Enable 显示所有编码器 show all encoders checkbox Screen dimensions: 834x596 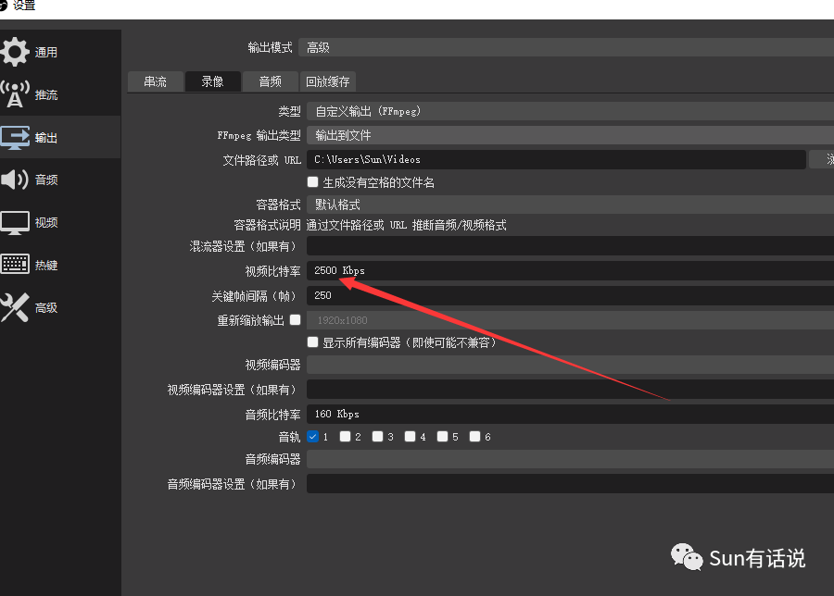(313, 342)
